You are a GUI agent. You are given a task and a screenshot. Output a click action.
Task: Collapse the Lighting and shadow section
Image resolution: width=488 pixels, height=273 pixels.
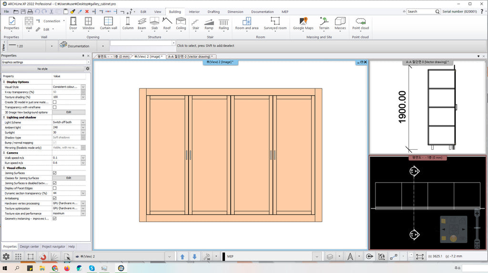tap(4, 117)
